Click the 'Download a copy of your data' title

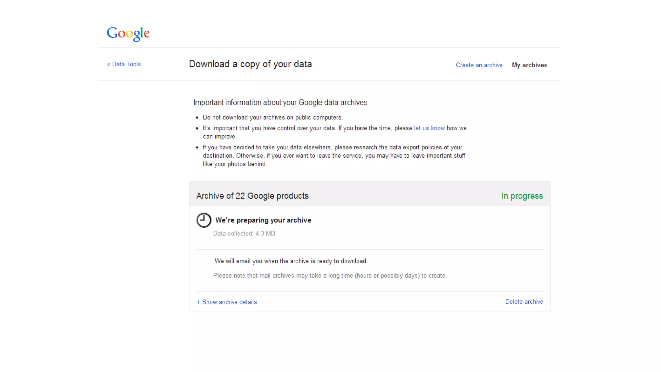(x=250, y=64)
